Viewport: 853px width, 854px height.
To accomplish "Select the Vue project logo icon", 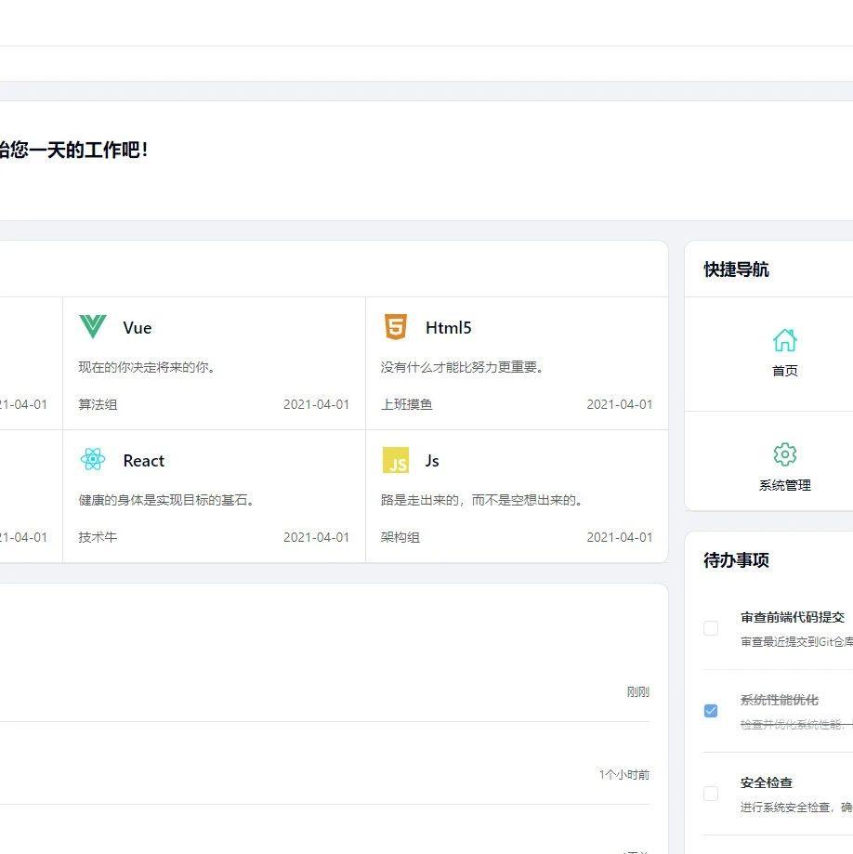I will [91, 327].
